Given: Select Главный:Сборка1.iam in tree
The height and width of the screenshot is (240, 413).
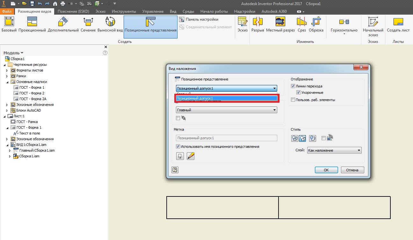Looking at the screenshot, I should pos(34,150).
